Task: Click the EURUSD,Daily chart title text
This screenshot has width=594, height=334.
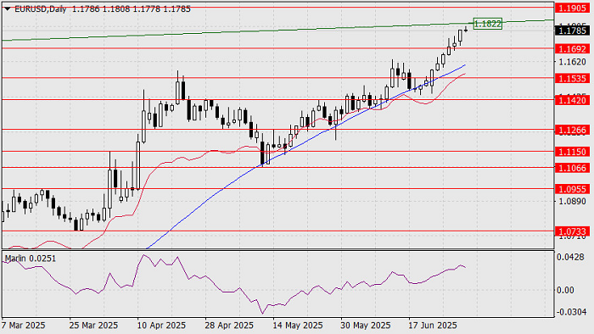Action: coord(40,9)
